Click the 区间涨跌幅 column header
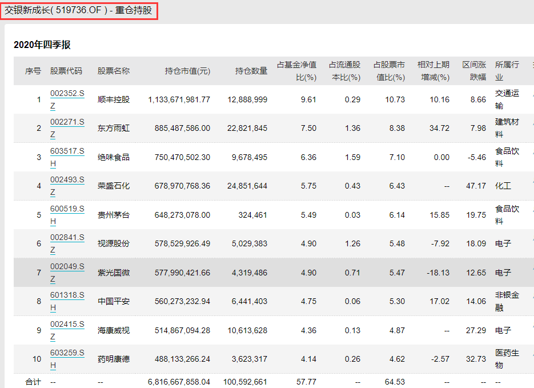Viewport: 534px width, 388px height. (475, 71)
